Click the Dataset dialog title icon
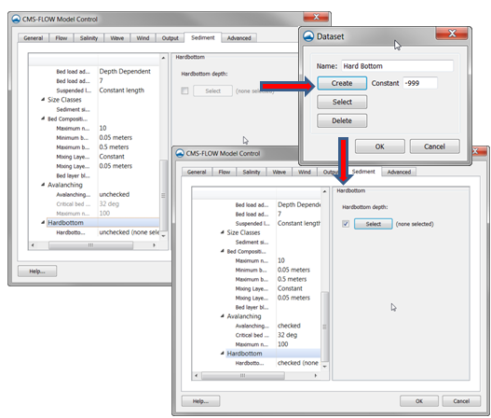This screenshot has width=491, height=418. pyautogui.click(x=308, y=36)
